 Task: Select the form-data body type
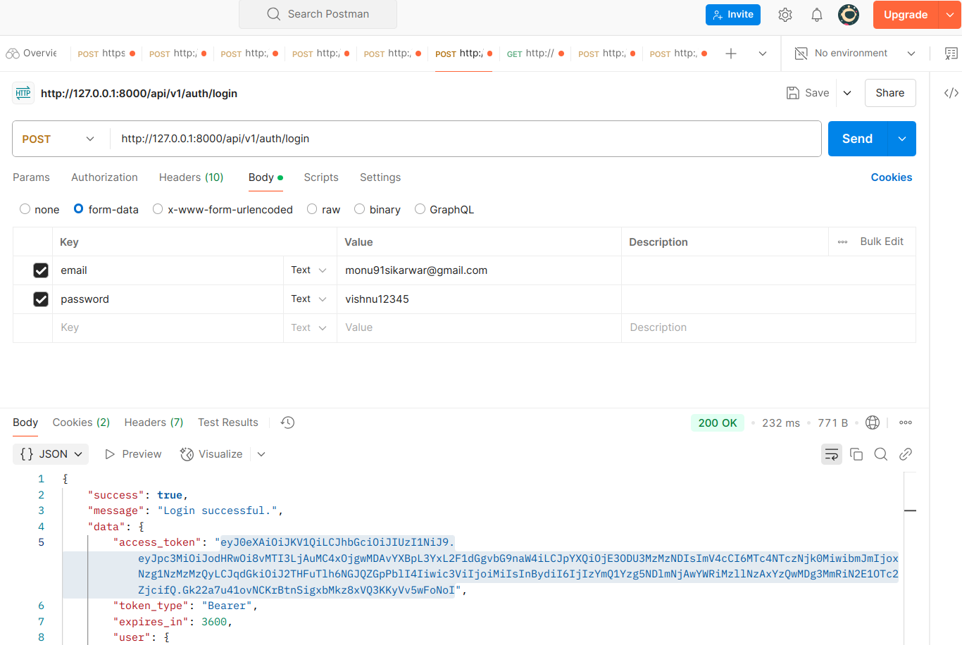click(x=79, y=209)
